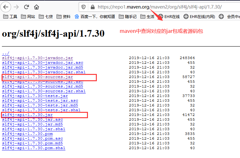Open the tracking protection shield icon
Image resolution: width=240 pixels, height=158 pixels.
[83, 7]
